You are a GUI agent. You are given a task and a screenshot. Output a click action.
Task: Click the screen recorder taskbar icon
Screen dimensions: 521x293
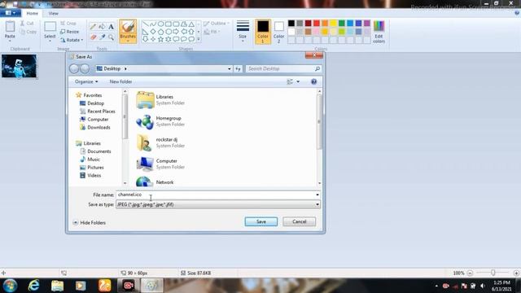(129, 286)
